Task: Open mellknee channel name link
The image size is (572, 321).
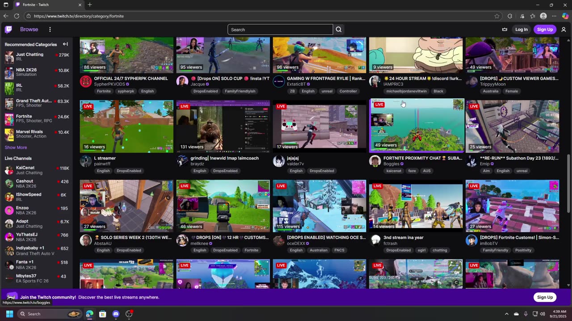Action: click(x=198, y=243)
